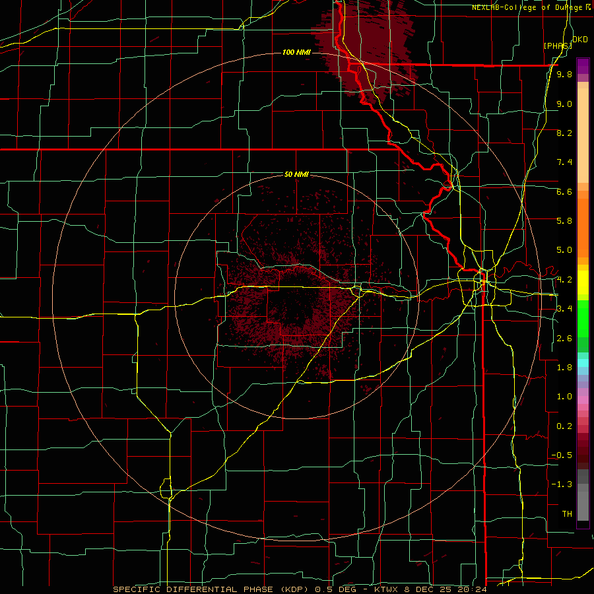The width and height of the screenshot is (594, 594).
Task: Click the purple segment at the top of the color bar
Action: [x=583, y=66]
